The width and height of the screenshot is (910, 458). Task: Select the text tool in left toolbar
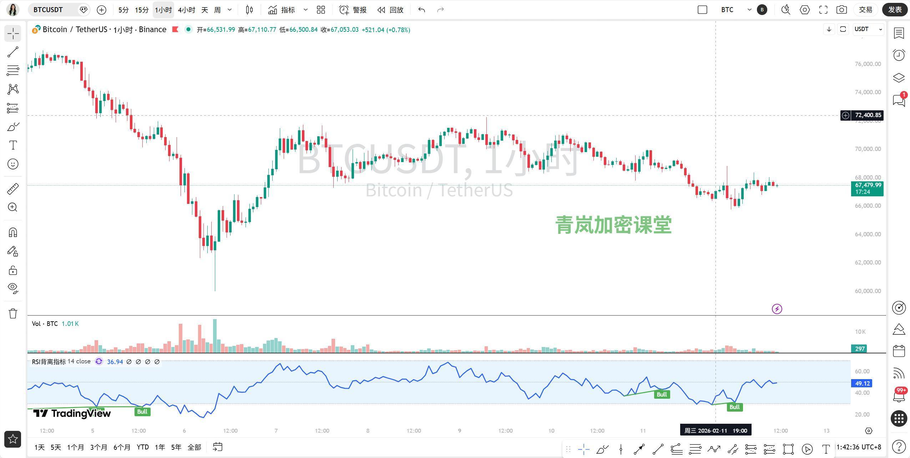point(13,145)
